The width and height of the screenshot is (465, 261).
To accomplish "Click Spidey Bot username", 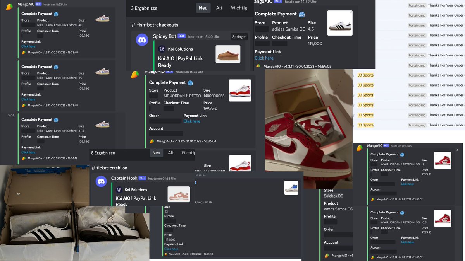I will (x=165, y=36).
